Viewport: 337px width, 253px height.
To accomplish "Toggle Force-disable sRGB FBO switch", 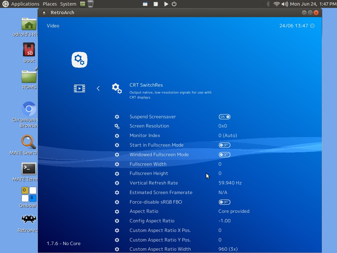I will click(224, 202).
